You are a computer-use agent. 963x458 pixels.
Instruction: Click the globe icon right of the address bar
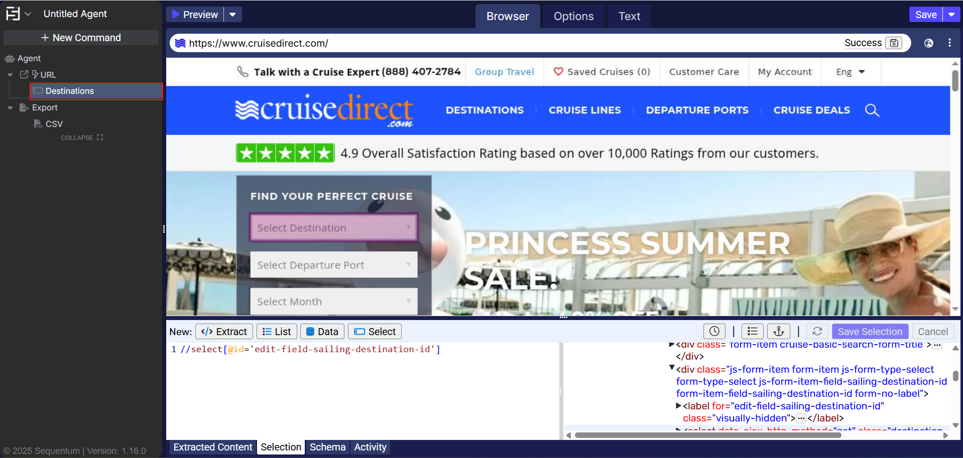pos(929,43)
